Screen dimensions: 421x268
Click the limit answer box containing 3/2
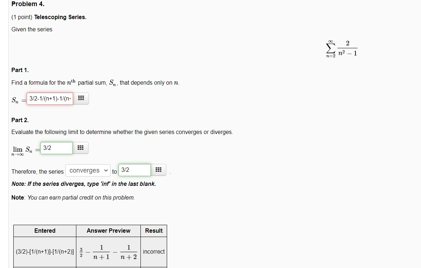(56, 148)
